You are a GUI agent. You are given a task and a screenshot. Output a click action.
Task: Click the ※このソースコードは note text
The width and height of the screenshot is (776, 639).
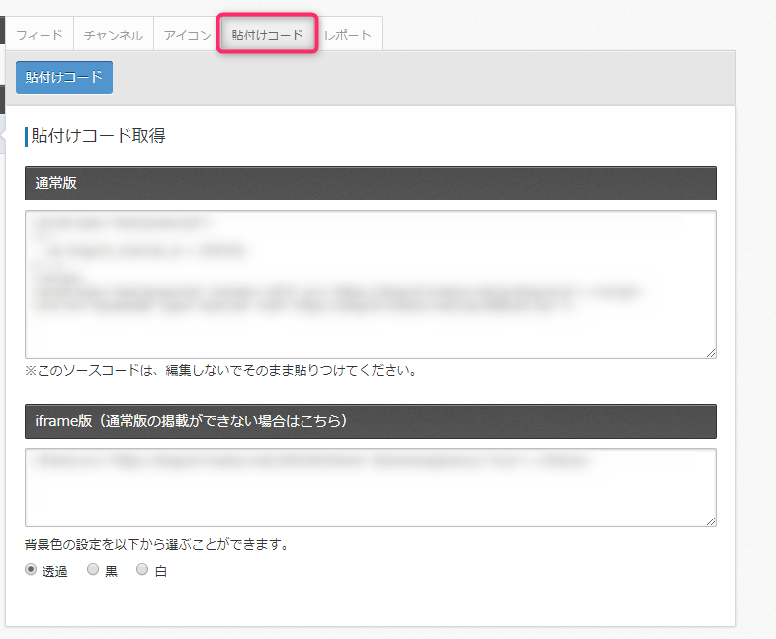[x=221, y=372]
